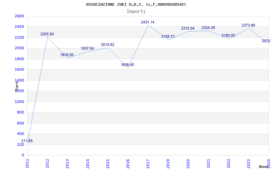Viewport: 272px width, 170px height.
Task: Select data label 2324.29
Action: click(x=208, y=28)
